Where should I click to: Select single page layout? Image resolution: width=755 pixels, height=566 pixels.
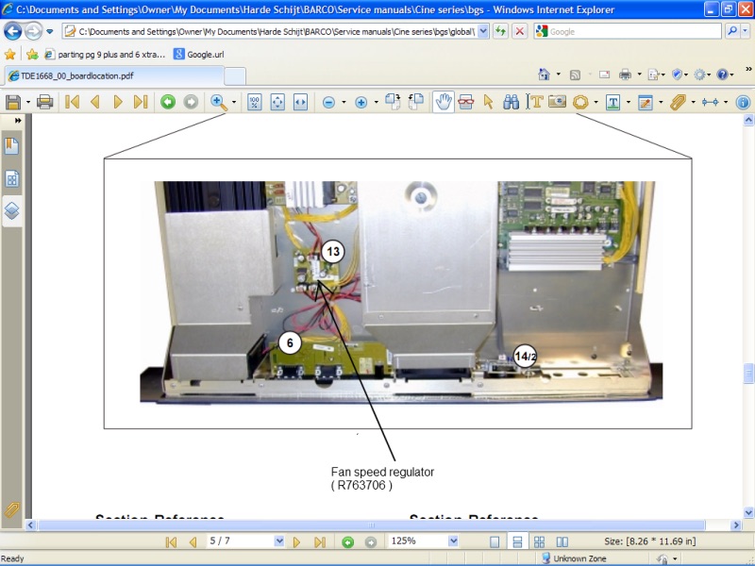pos(495,541)
